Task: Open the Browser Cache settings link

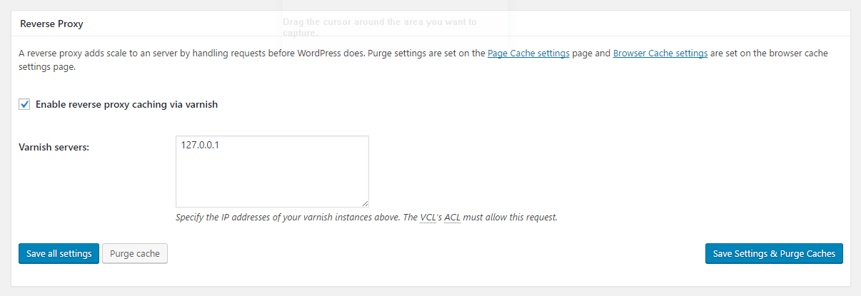Action: pyautogui.click(x=660, y=53)
